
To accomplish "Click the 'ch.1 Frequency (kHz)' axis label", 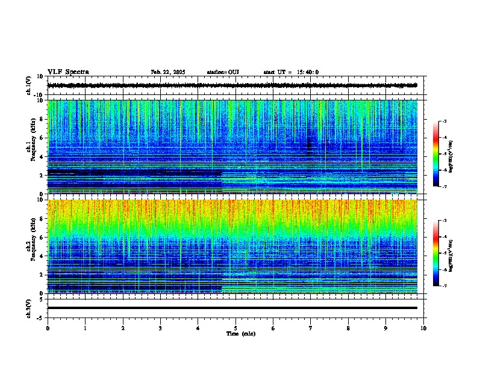I will 31,139.
